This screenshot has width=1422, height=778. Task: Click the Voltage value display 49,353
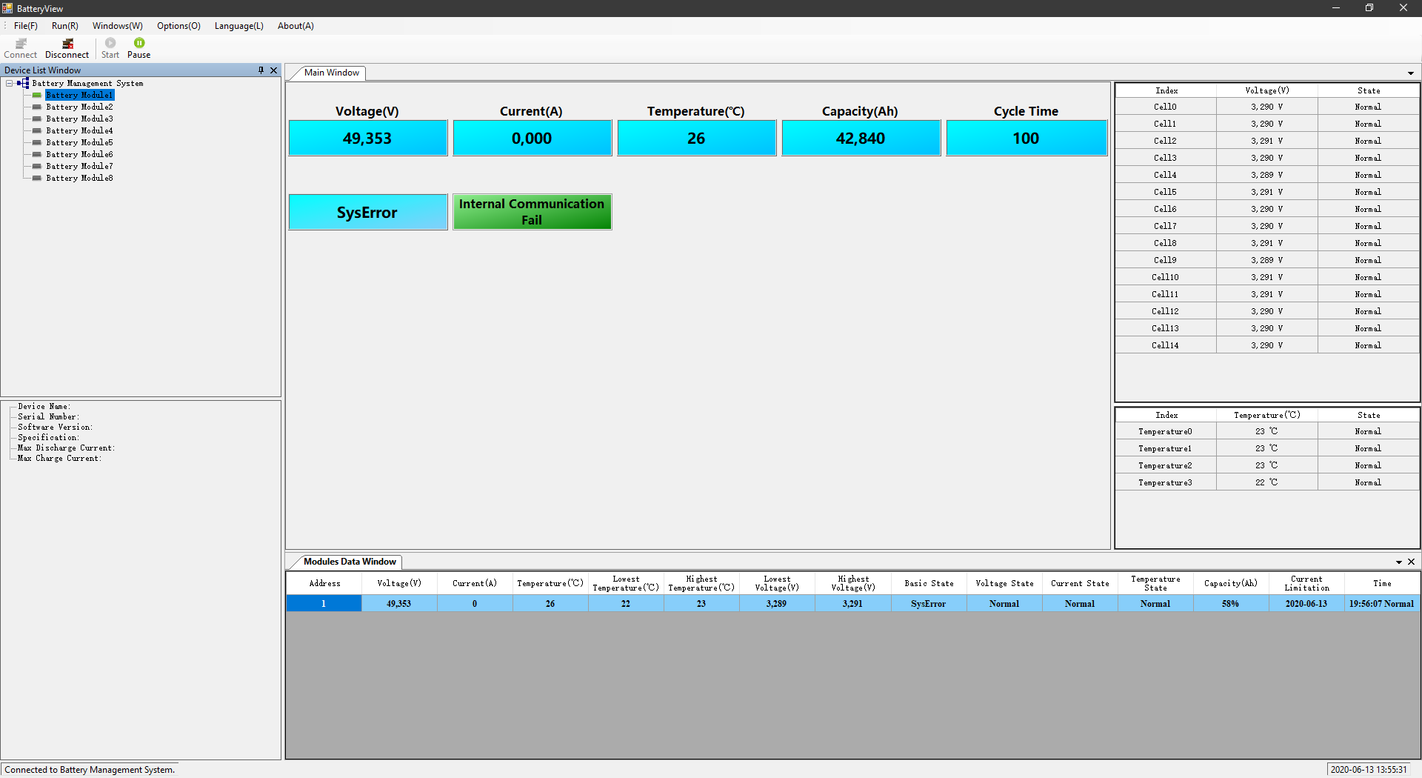coord(367,139)
